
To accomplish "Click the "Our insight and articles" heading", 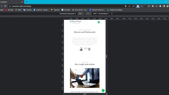I will (x=85, y=64).
